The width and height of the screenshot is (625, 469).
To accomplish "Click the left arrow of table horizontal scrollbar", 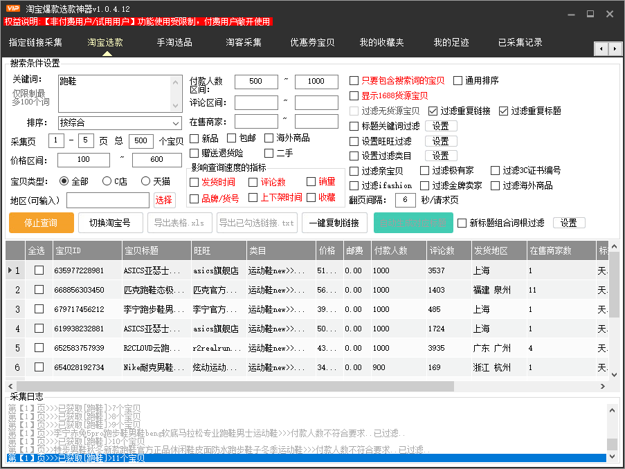I will 10,386.
